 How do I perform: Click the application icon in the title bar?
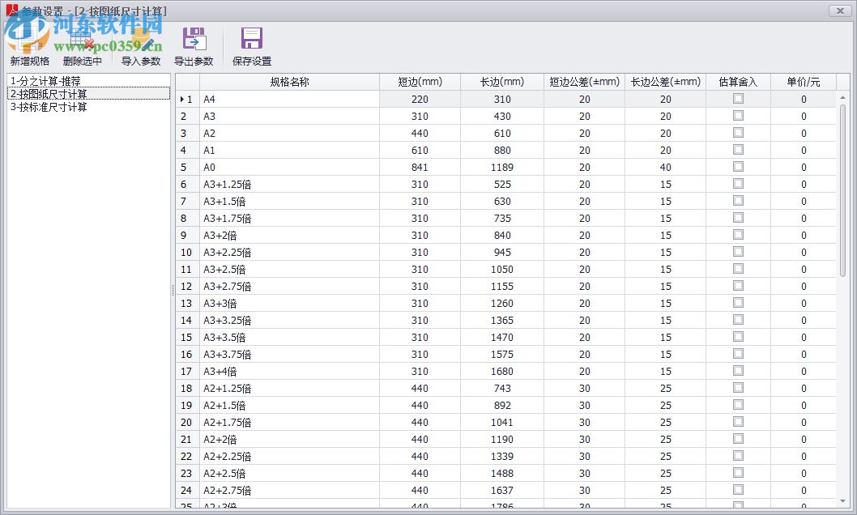(11, 11)
